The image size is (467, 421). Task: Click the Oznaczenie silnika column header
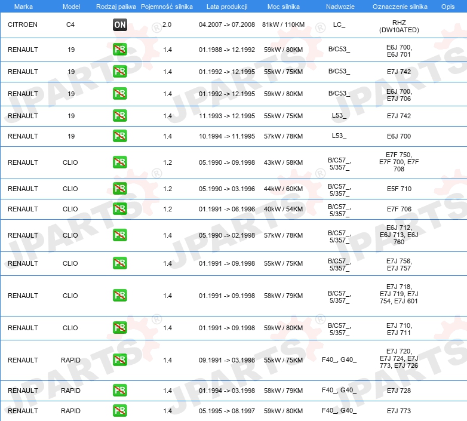[400, 7]
